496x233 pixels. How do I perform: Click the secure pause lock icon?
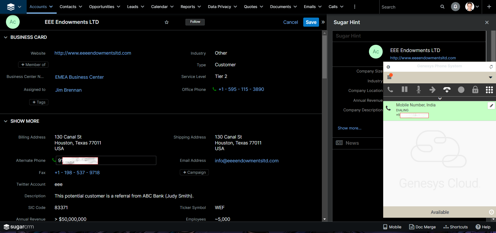coord(475,90)
